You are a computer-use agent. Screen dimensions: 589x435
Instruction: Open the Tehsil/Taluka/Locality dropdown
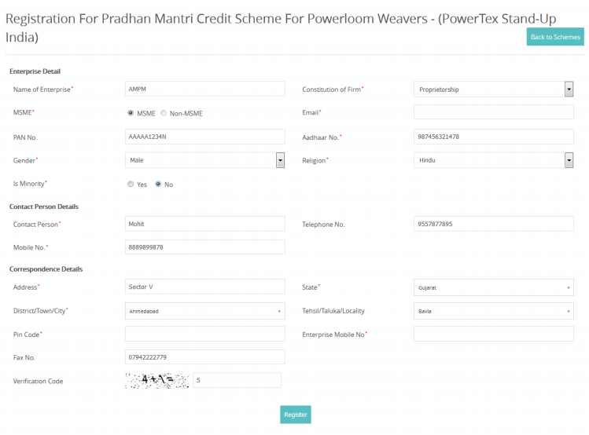(x=493, y=311)
